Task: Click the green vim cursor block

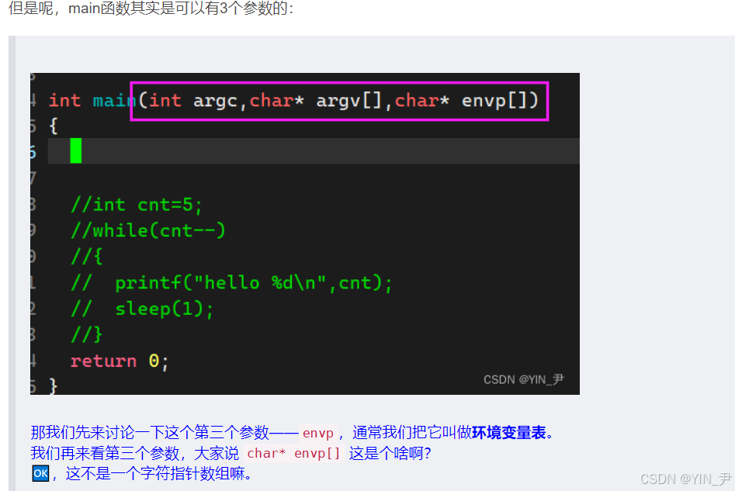Action: tap(75, 150)
